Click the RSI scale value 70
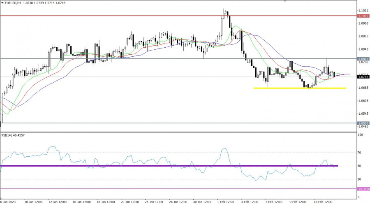Screen dimensions: 370x204 pos(360,153)
